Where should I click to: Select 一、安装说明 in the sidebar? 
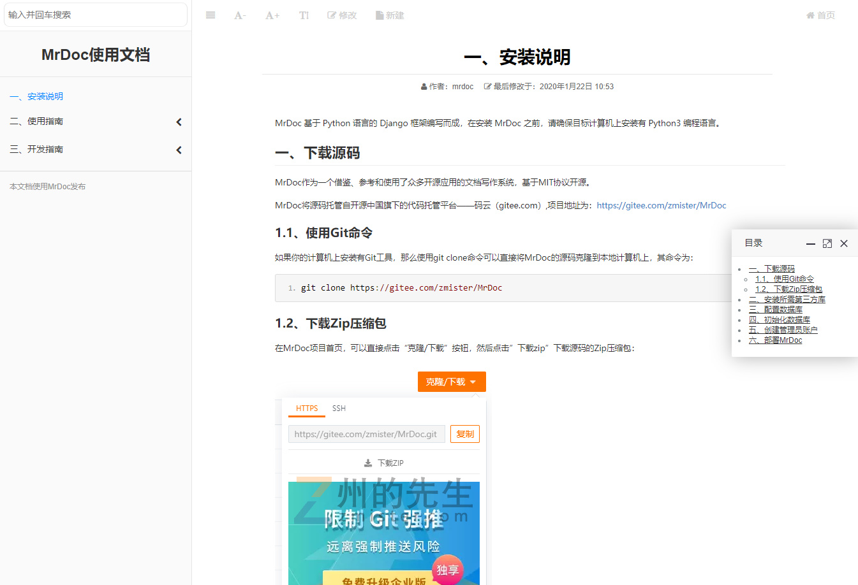coord(36,97)
